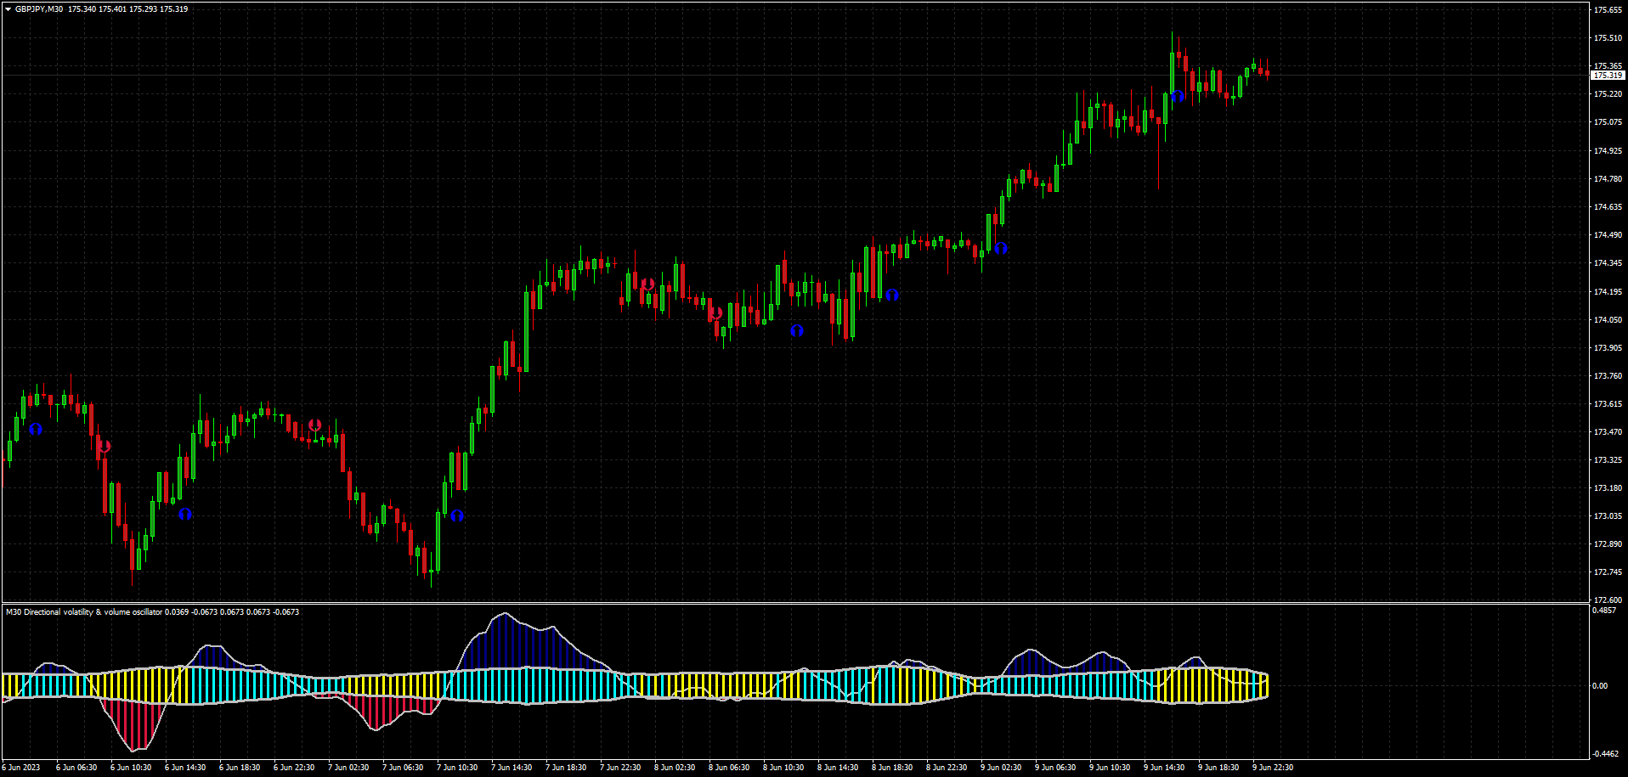Click the 7 Jun 22:30 time label
This screenshot has height=777, width=1628.
pyautogui.click(x=620, y=768)
